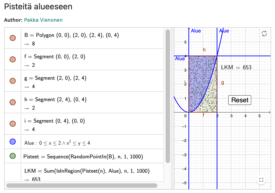The width and height of the screenshot is (275, 193).
Task: Click the segment g label on graph
Action: coord(222,82)
